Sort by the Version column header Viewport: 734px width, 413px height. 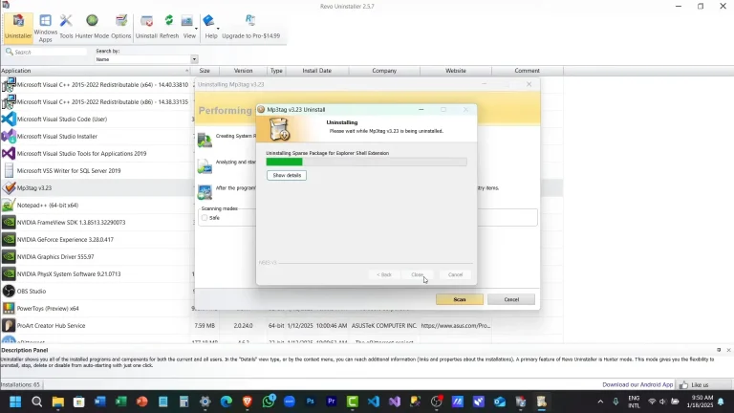[243, 71]
